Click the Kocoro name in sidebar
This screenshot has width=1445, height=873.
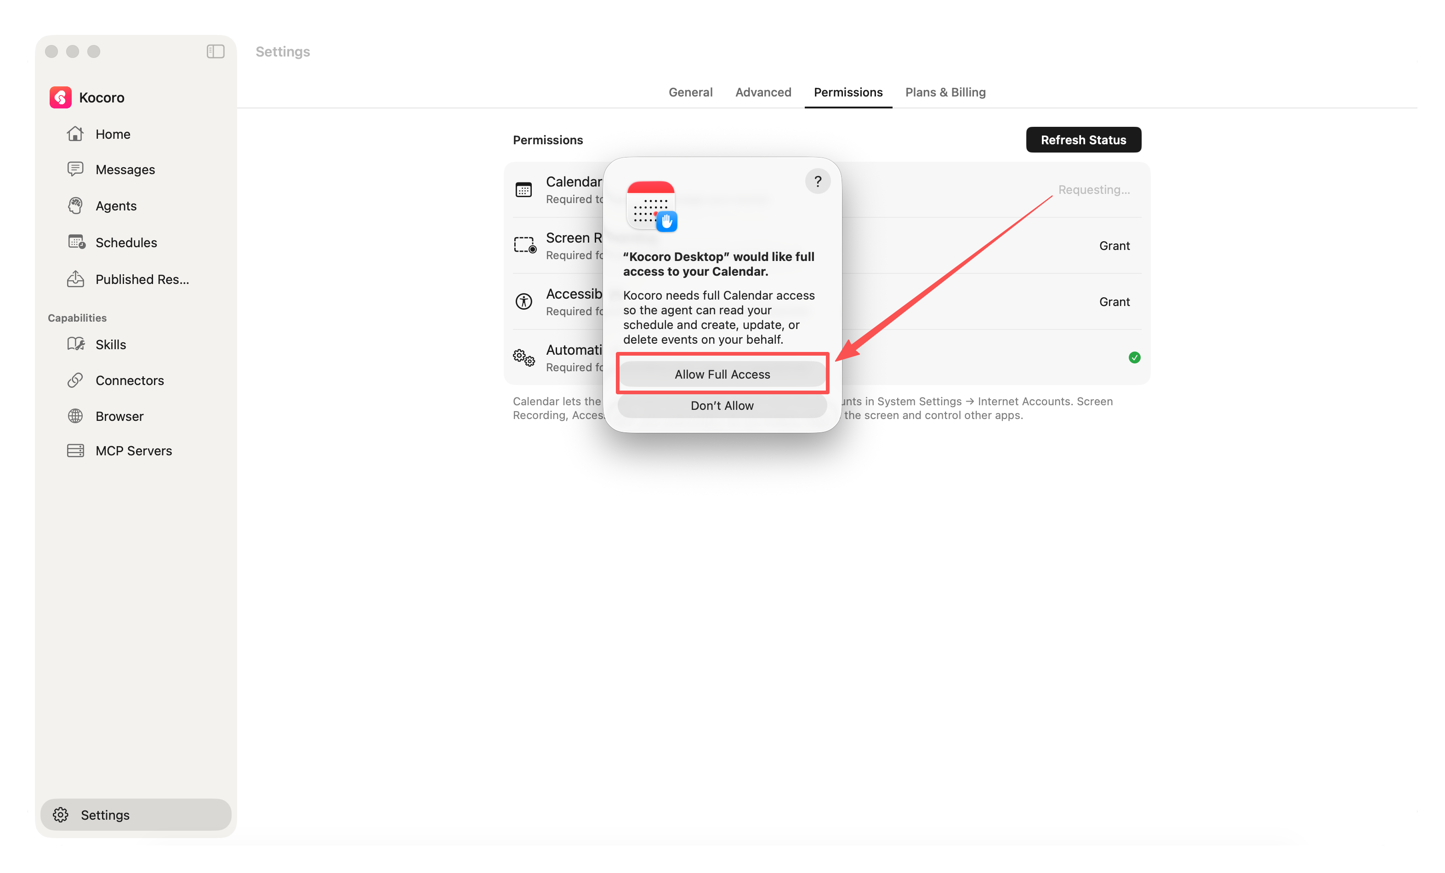point(102,97)
